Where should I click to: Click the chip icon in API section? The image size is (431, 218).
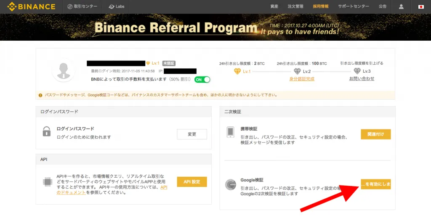(47, 181)
